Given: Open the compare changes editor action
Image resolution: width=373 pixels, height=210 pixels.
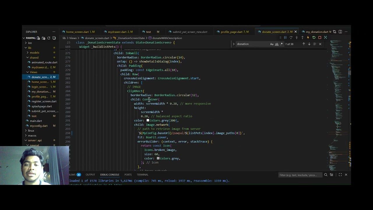Looking at the screenshot, I should [x=335, y=32].
